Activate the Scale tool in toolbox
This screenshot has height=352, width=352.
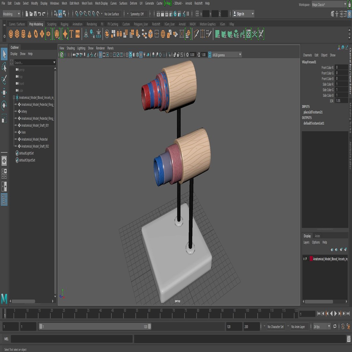[4, 118]
